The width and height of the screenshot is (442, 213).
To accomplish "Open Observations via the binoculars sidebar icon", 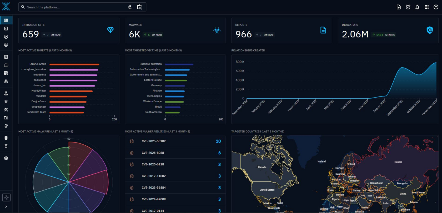I will [x=6, y=81].
